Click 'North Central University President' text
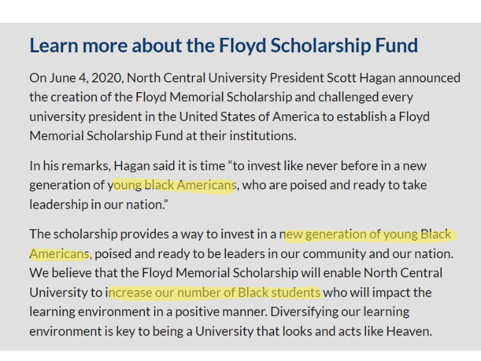The image size is (481, 361). 225,78
